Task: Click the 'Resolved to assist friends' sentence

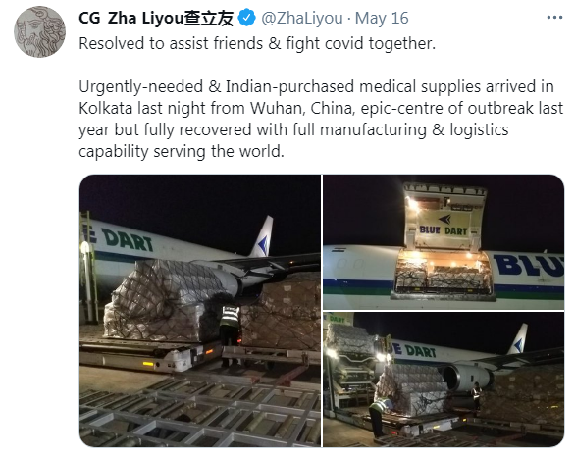Action: (x=257, y=43)
